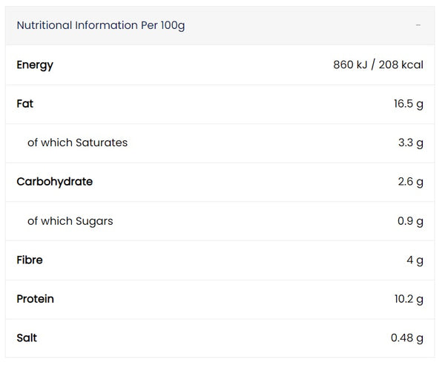Click the 2.6 g carbohydrate value
The width and height of the screenshot is (445, 371).
pyautogui.click(x=410, y=182)
